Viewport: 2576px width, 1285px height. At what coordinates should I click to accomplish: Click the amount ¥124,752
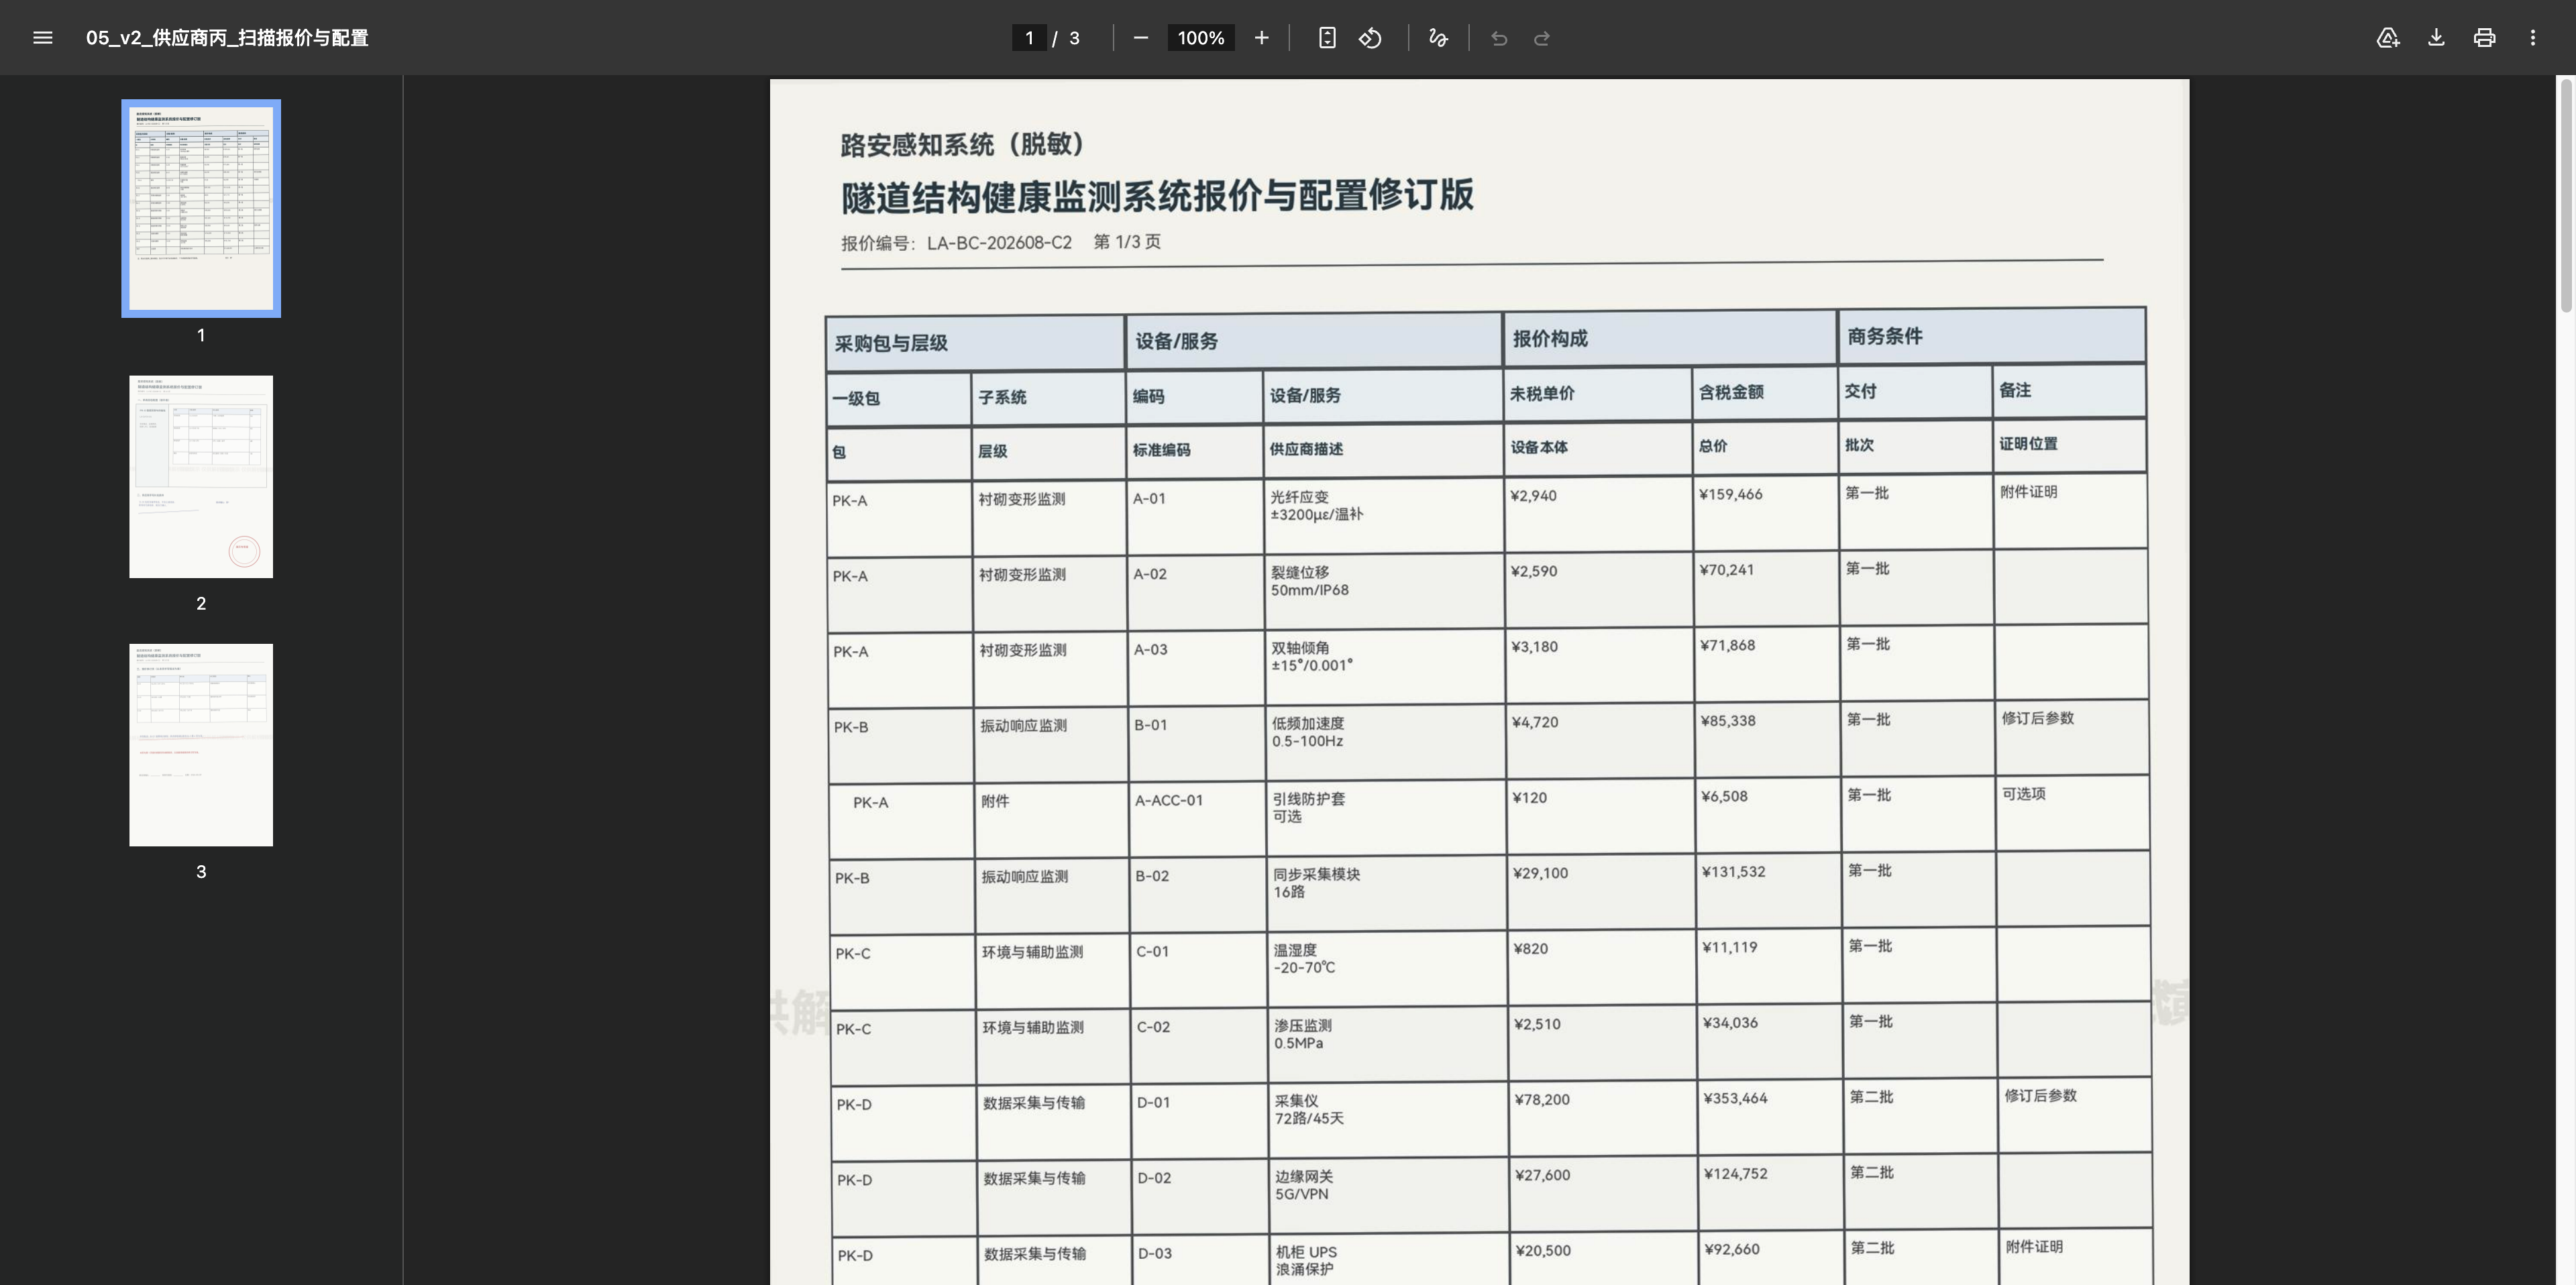click(1736, 1174)
